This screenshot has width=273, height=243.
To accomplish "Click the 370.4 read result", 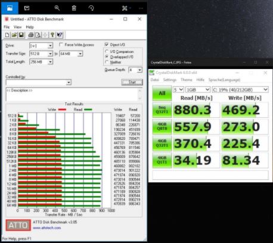I will pos(196,144).
